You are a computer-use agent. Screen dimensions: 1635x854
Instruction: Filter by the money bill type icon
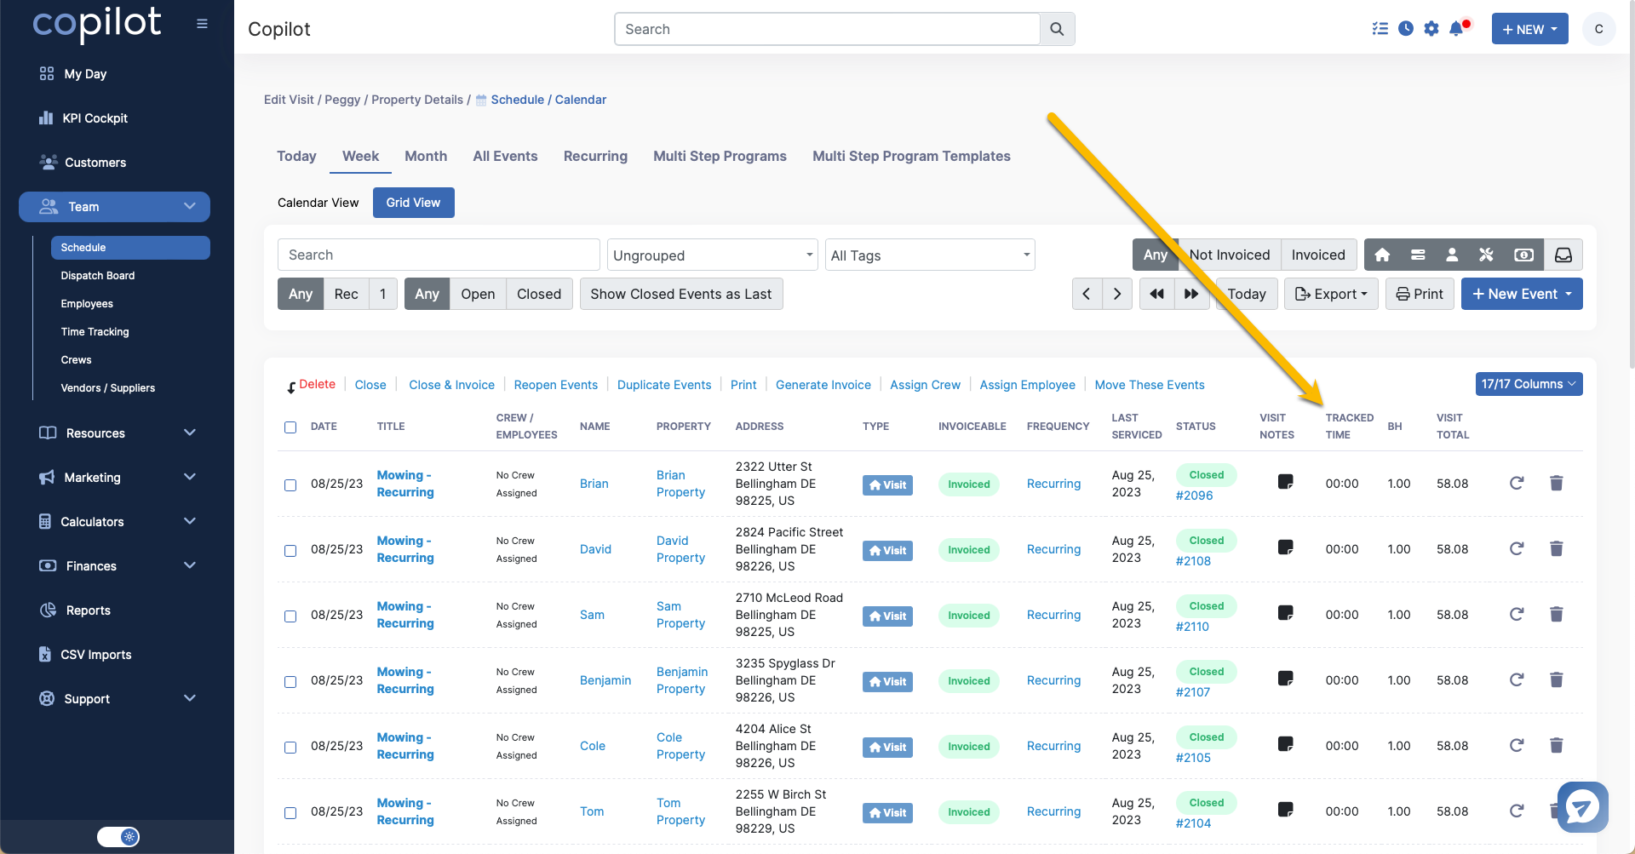coord(1523,255)
